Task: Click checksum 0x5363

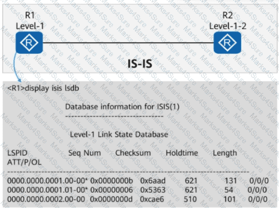Action: click(153, 190)
